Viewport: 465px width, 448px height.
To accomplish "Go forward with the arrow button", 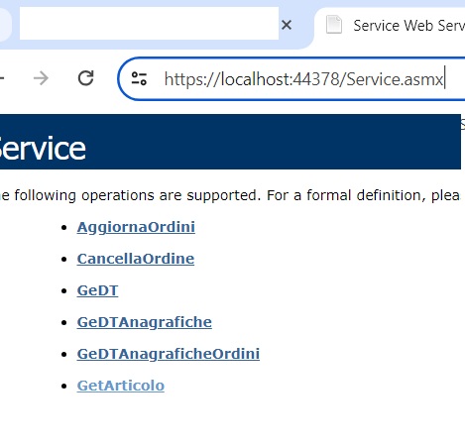I will pyautogui.click(x=41, y=78).
